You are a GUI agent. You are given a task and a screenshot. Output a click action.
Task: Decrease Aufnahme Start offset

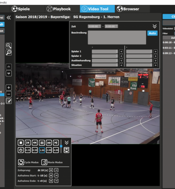56,175
